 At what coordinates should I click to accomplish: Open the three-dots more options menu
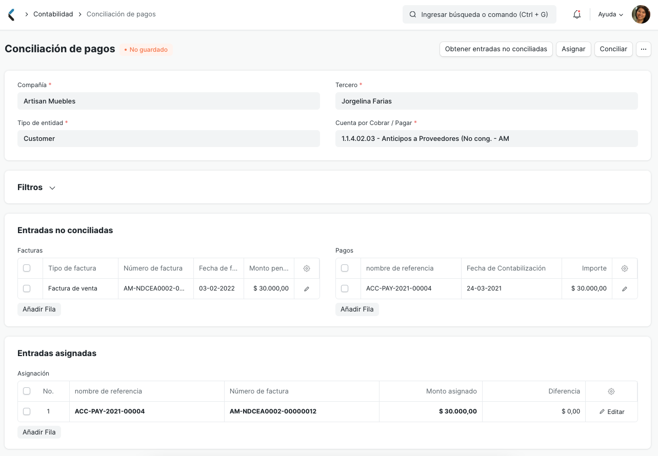pyautogui.click(x=644, y=49)
